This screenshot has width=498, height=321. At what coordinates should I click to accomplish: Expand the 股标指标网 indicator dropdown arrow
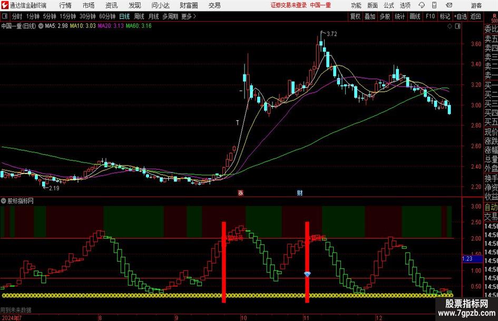4,201
